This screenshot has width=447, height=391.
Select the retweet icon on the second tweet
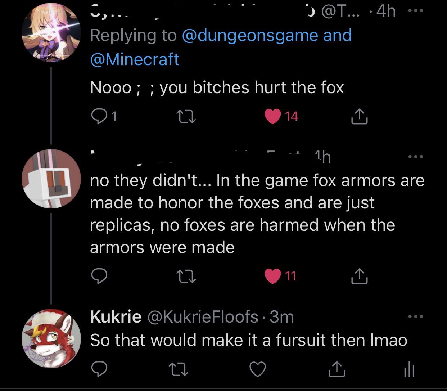click(186, 276)
